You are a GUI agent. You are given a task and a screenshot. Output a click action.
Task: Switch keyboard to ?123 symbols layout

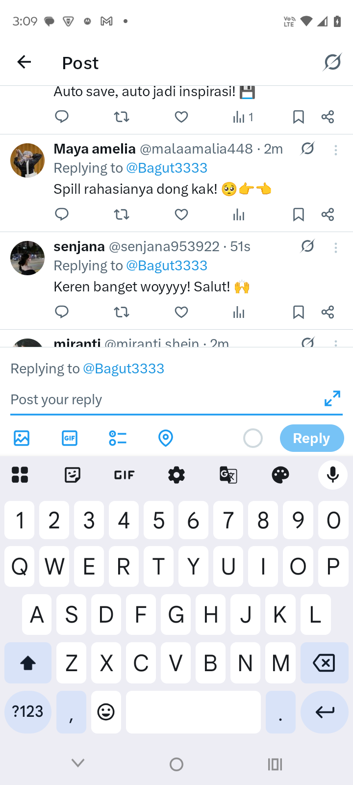pos(28,712)
